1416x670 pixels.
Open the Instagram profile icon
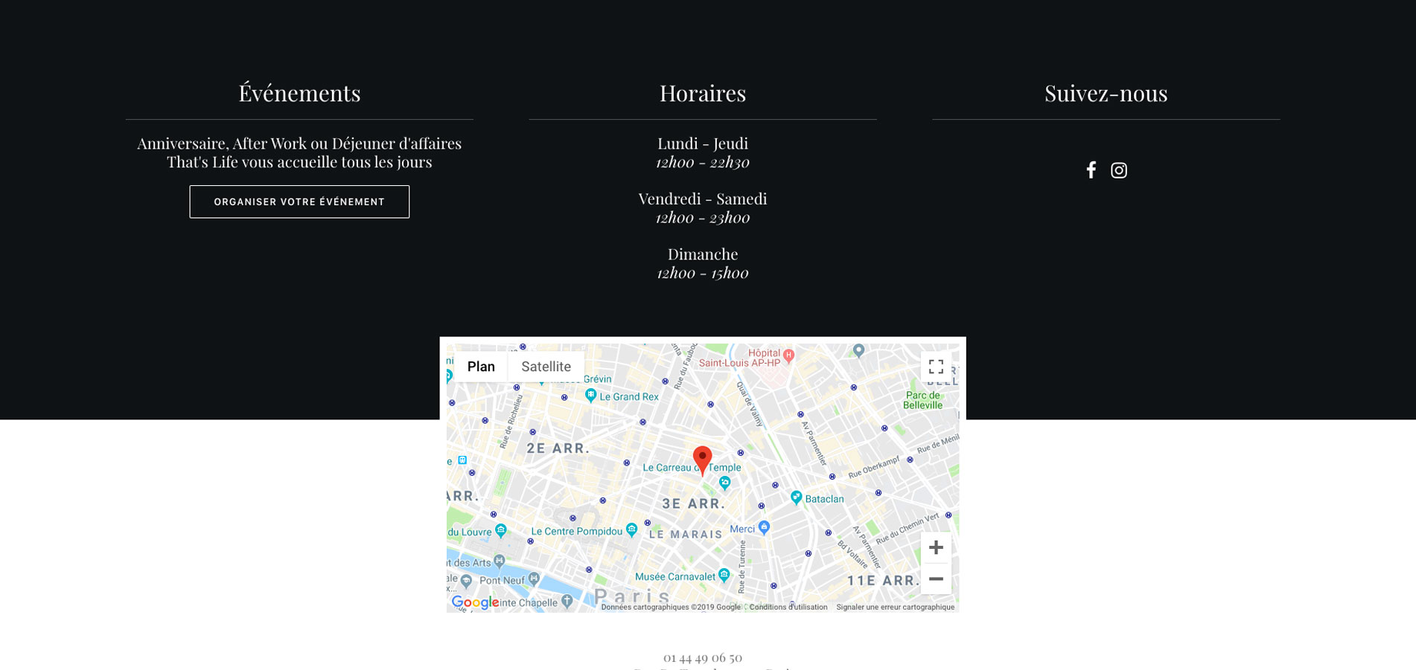coord(1119,170)
